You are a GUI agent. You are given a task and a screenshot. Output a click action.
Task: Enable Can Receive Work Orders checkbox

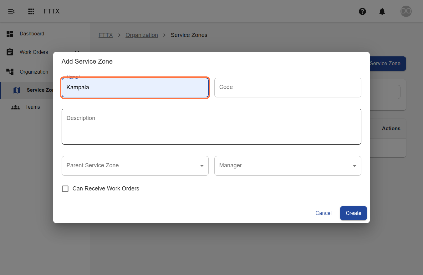(x=65, y=189)
